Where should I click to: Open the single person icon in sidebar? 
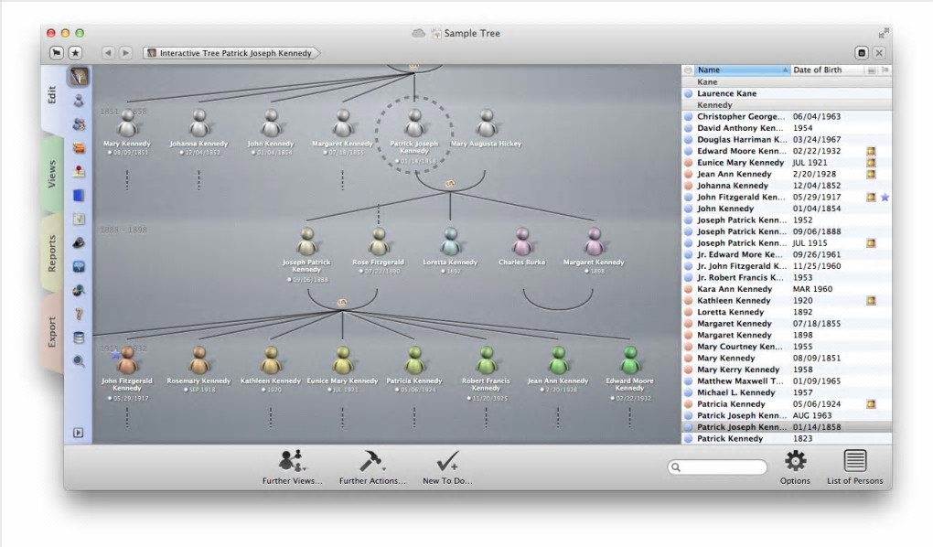click(x=79, y=101)
